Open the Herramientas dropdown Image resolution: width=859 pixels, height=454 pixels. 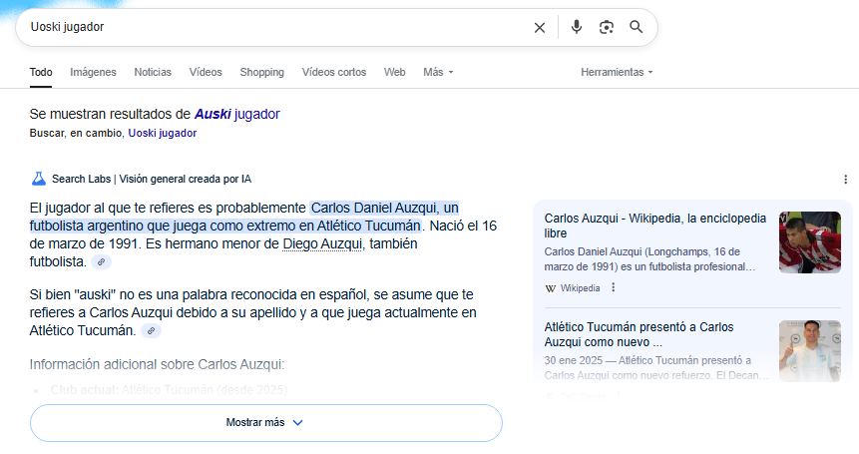[617, 72]
